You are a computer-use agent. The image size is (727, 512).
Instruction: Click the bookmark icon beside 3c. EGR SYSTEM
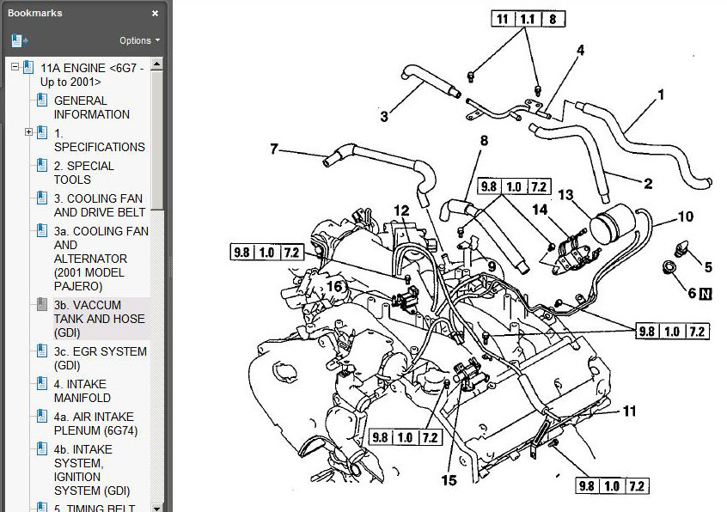click(41, 351)
